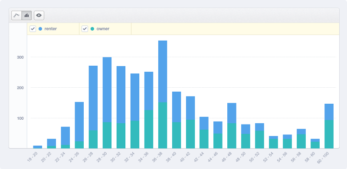Click the 54 - 56 axis label

tap(282, 157)
